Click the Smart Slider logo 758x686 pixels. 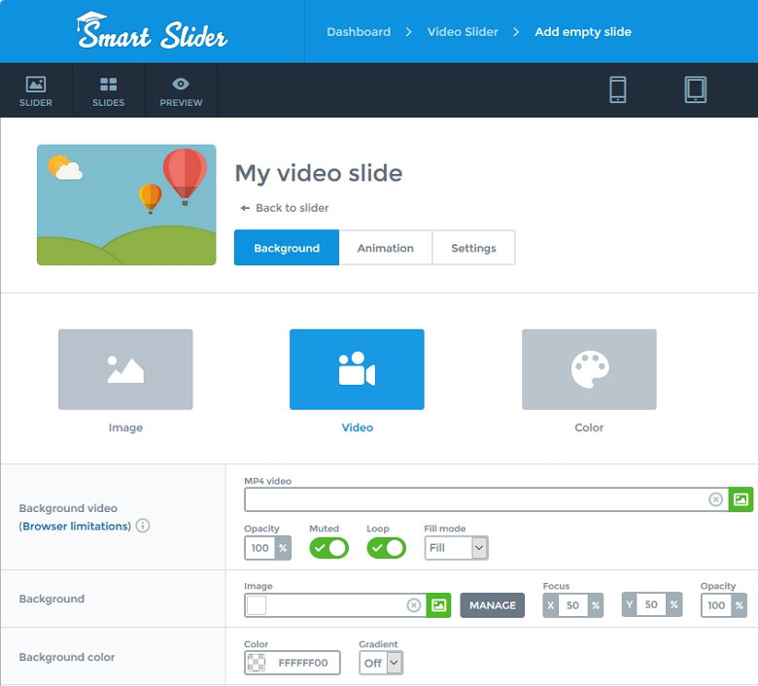click(152, 30)
